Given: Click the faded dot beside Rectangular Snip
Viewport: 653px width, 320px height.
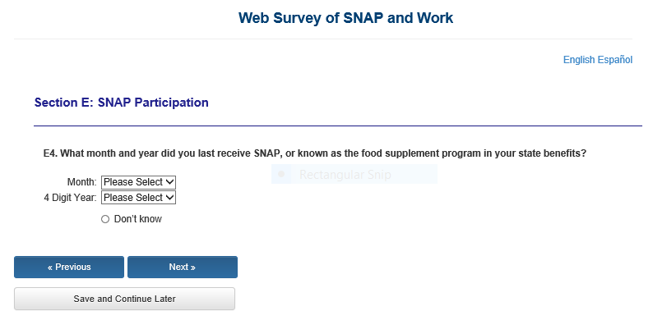Looking at the screenshot, I should click(281, 174).
